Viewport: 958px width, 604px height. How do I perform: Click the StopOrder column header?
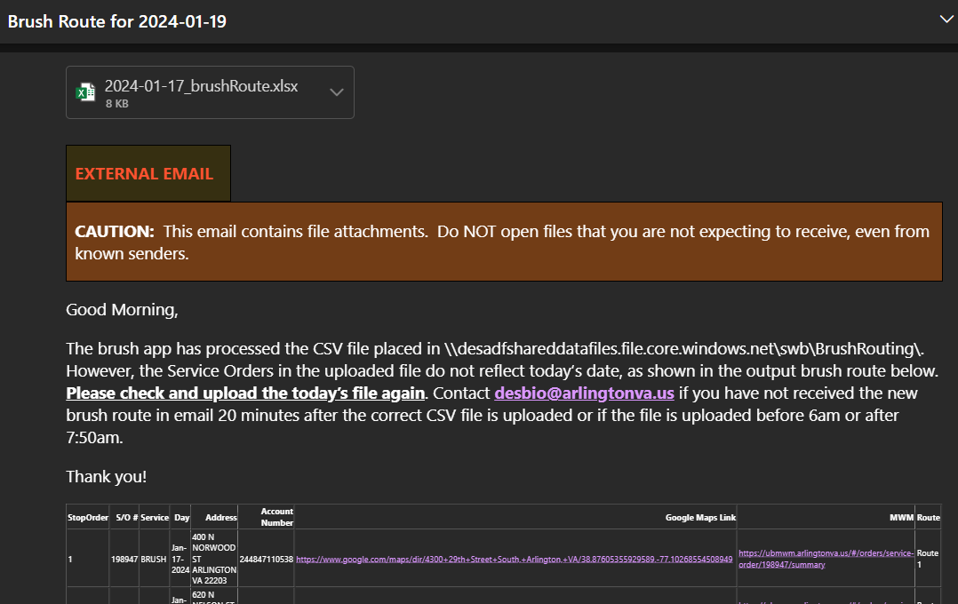[87, 517]
